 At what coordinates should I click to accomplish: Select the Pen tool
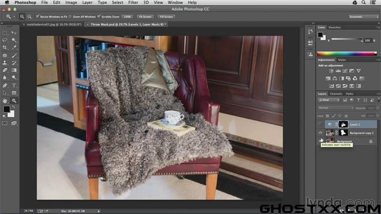(x=5, y=85)
